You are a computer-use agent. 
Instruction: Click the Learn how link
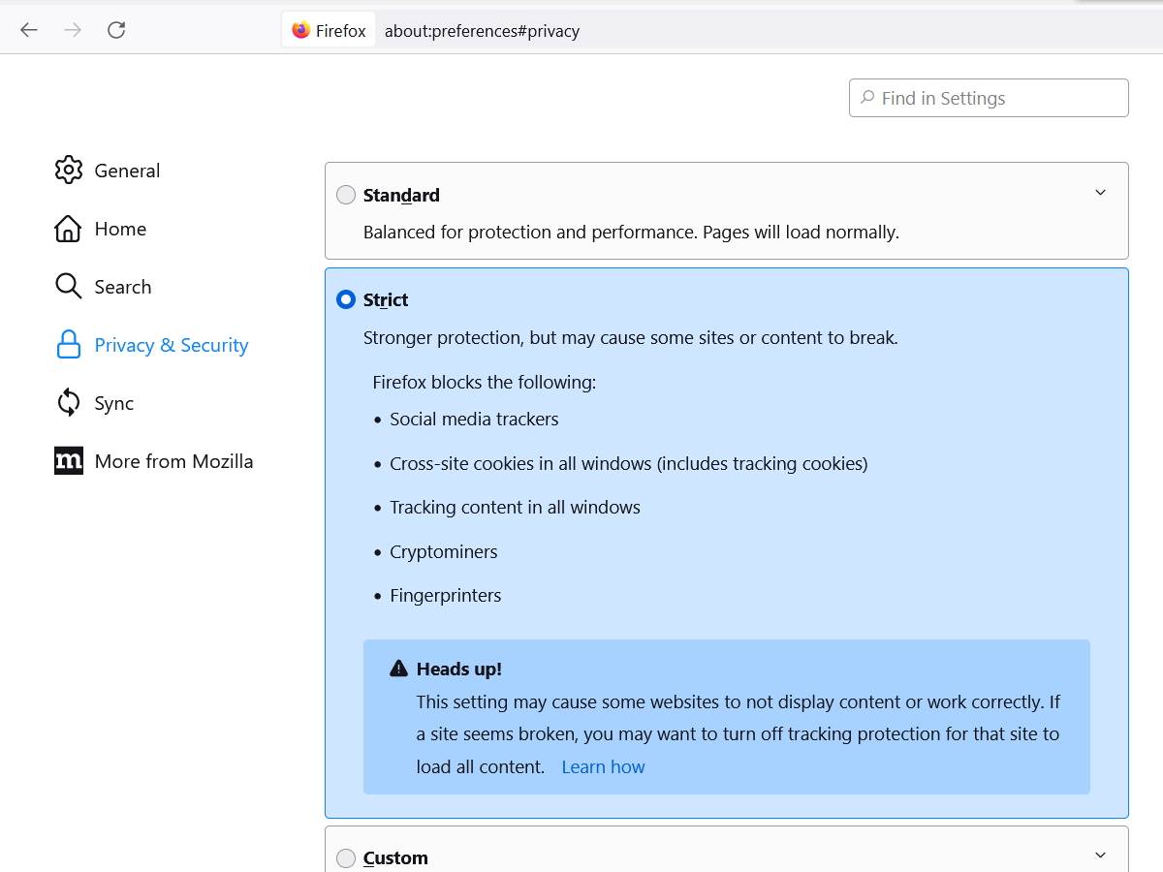tap(603, 766)
